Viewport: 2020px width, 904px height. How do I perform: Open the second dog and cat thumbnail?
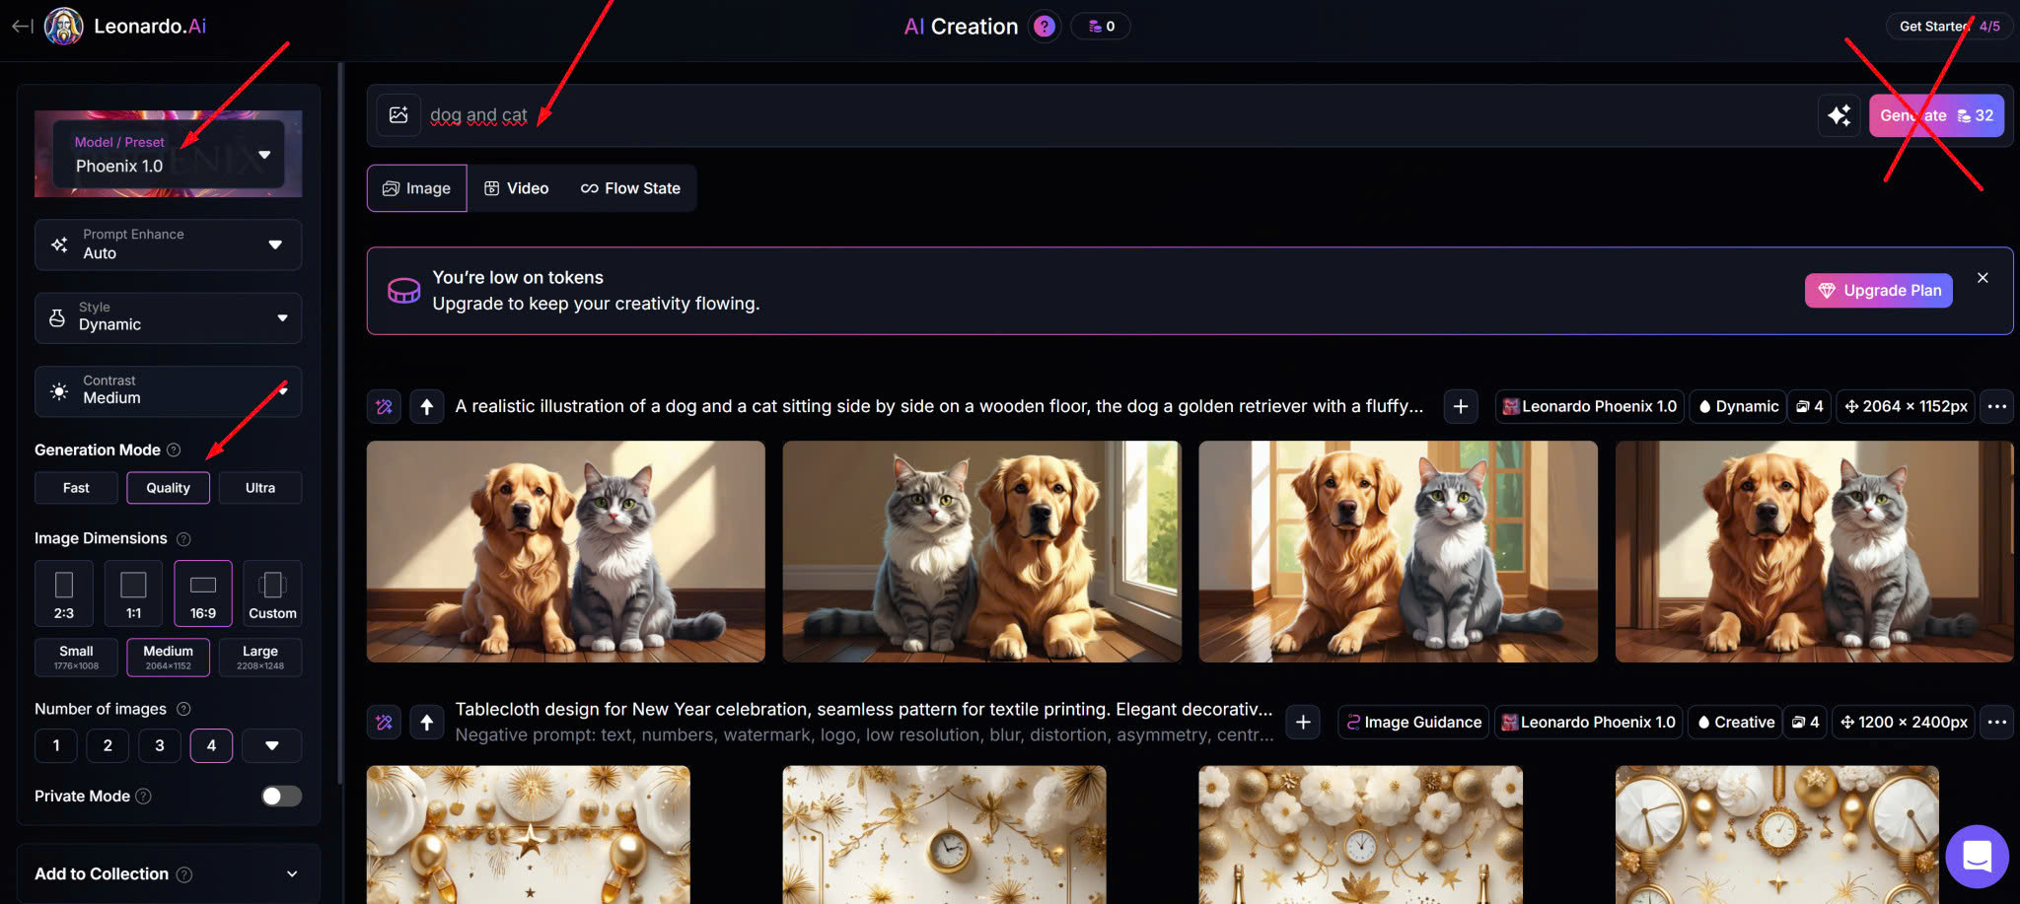pos(981,552)
